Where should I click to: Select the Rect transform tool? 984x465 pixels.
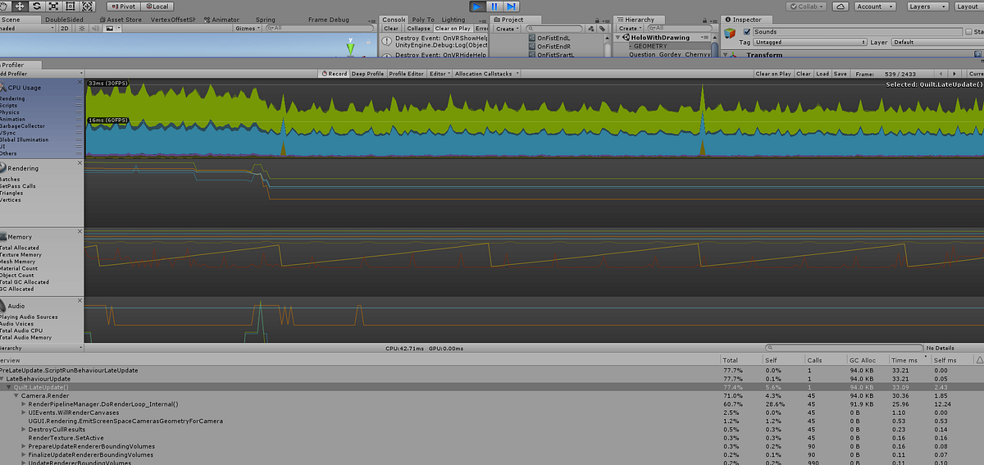[70, 6]
